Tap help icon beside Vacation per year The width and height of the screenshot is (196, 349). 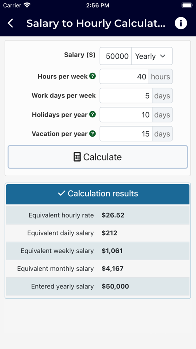93,133
